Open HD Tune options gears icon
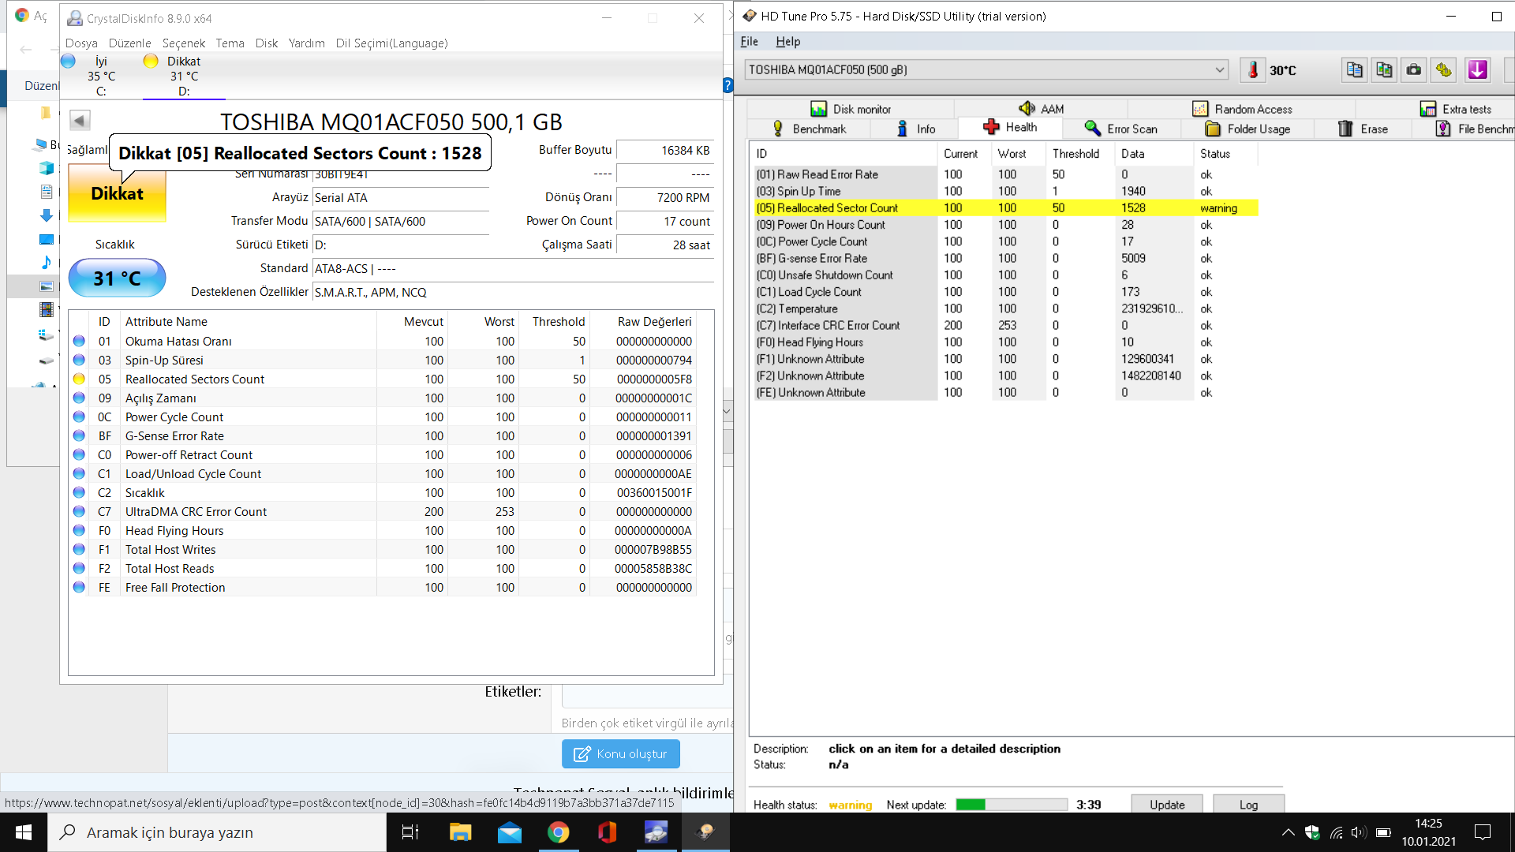The height and width of the screenshot is (852, 1515). [x=1443, y=70]
